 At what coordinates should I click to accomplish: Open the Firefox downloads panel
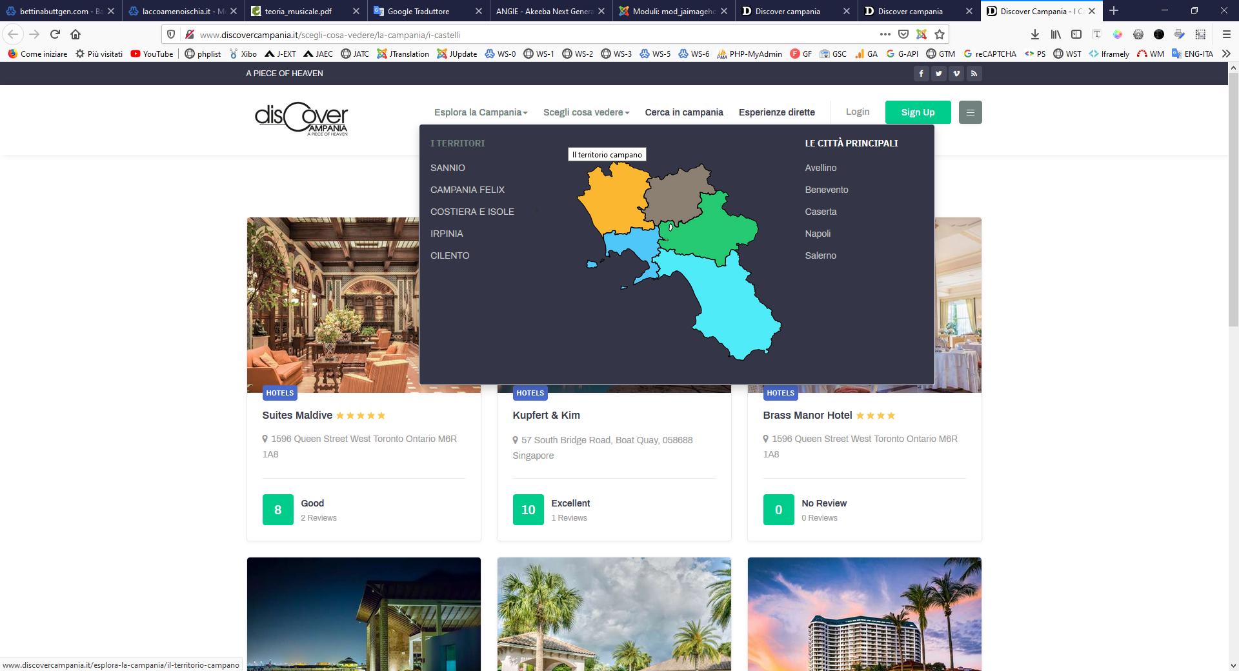point(1035,34)
